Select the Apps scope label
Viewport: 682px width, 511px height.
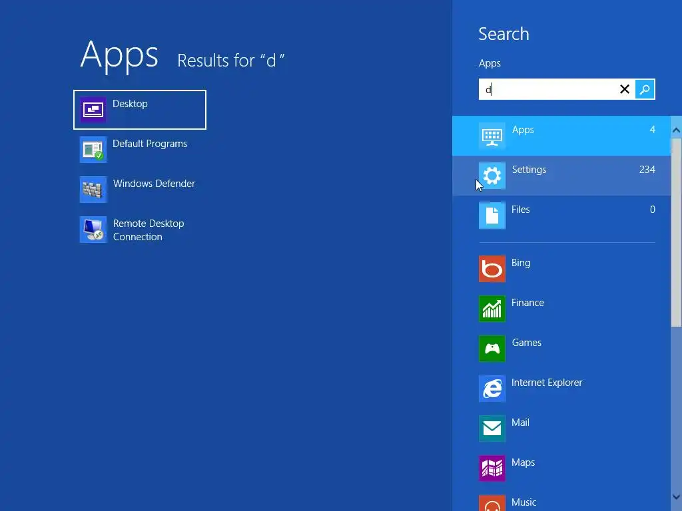(x=523, y=130)
